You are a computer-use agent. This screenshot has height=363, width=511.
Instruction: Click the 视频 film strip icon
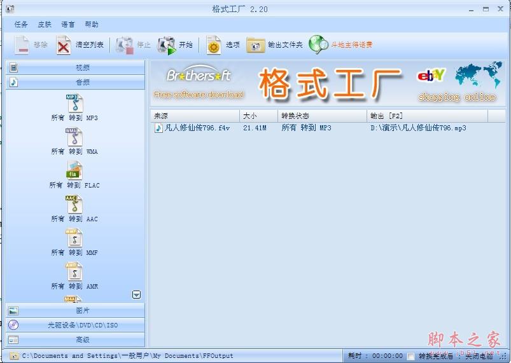click(x=13, y=67)
